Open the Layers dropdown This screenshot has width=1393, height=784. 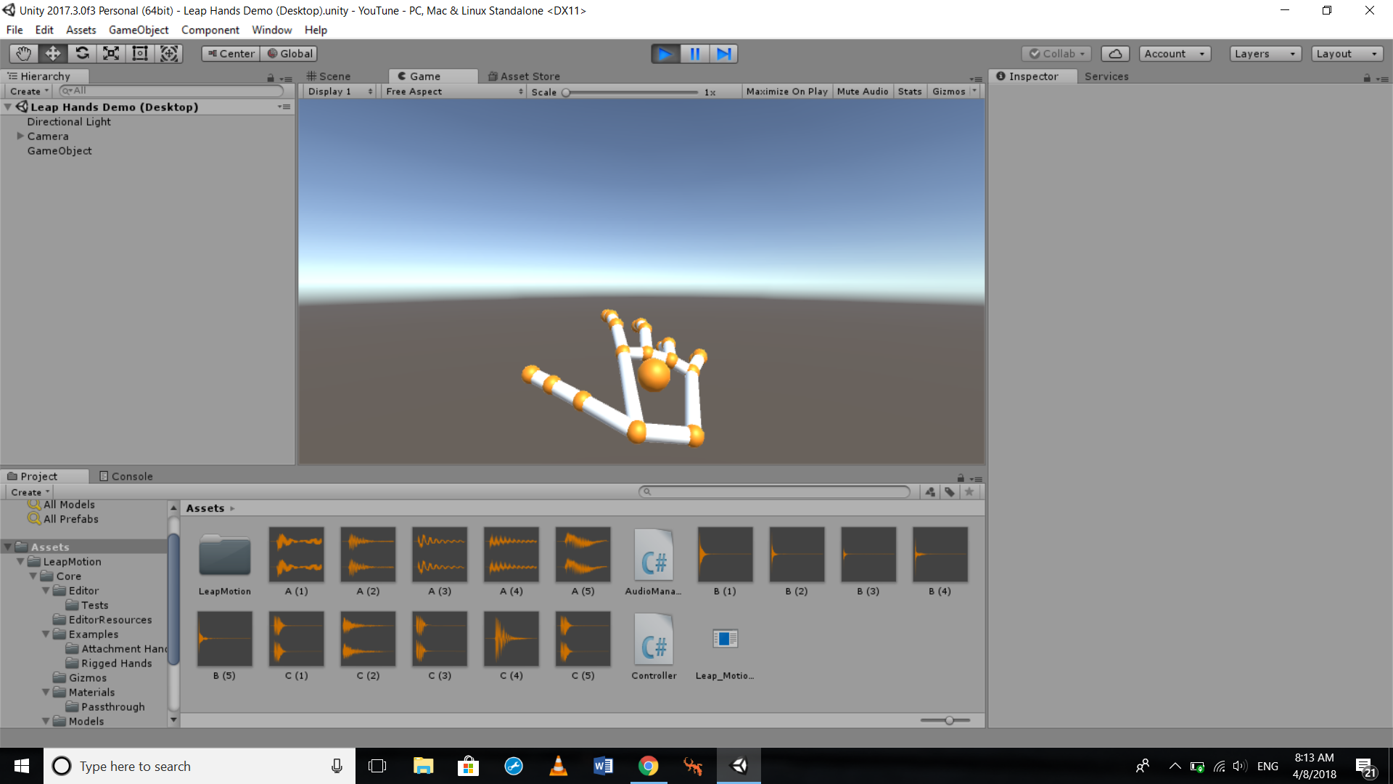coord(1265,54)
